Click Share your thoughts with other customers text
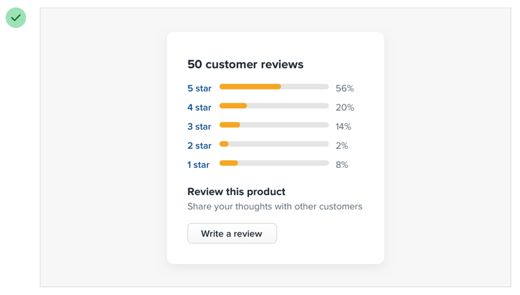This screenshot has width=520, height=295. [x=275, y=206]
